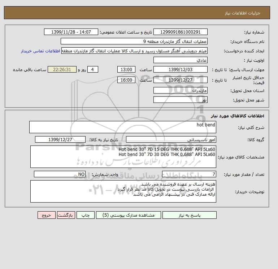Viewport: 278px width, 269px height.
Task: Click the goods group field 'امور تاسیساتی'
Action: point(171,139)
